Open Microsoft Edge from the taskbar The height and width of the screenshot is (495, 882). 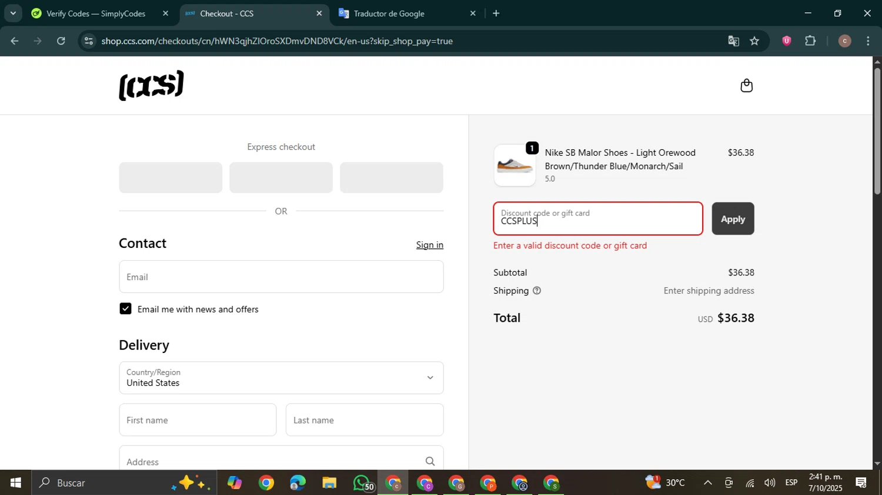[298, 483]
